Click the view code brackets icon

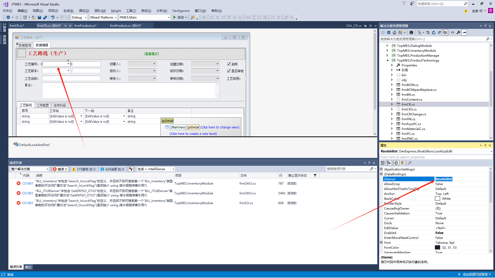[453, 32]
